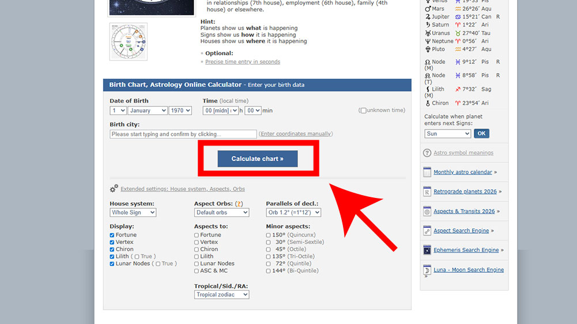577x324 pixels.
Task: Click the question mark icon beside Astro symbol meanings
Action: pos(427,153)
